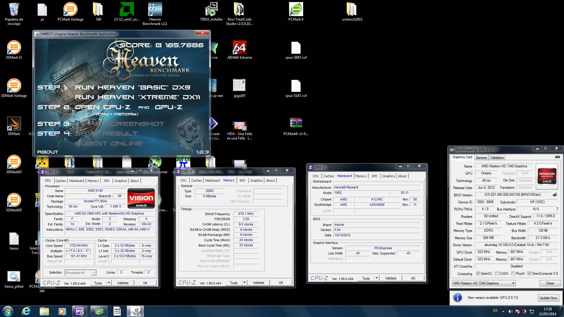Viewport: 564px width, 317px height.
Task: Click OK in the CPU-Z Memory window
Action: click(281, 283)
